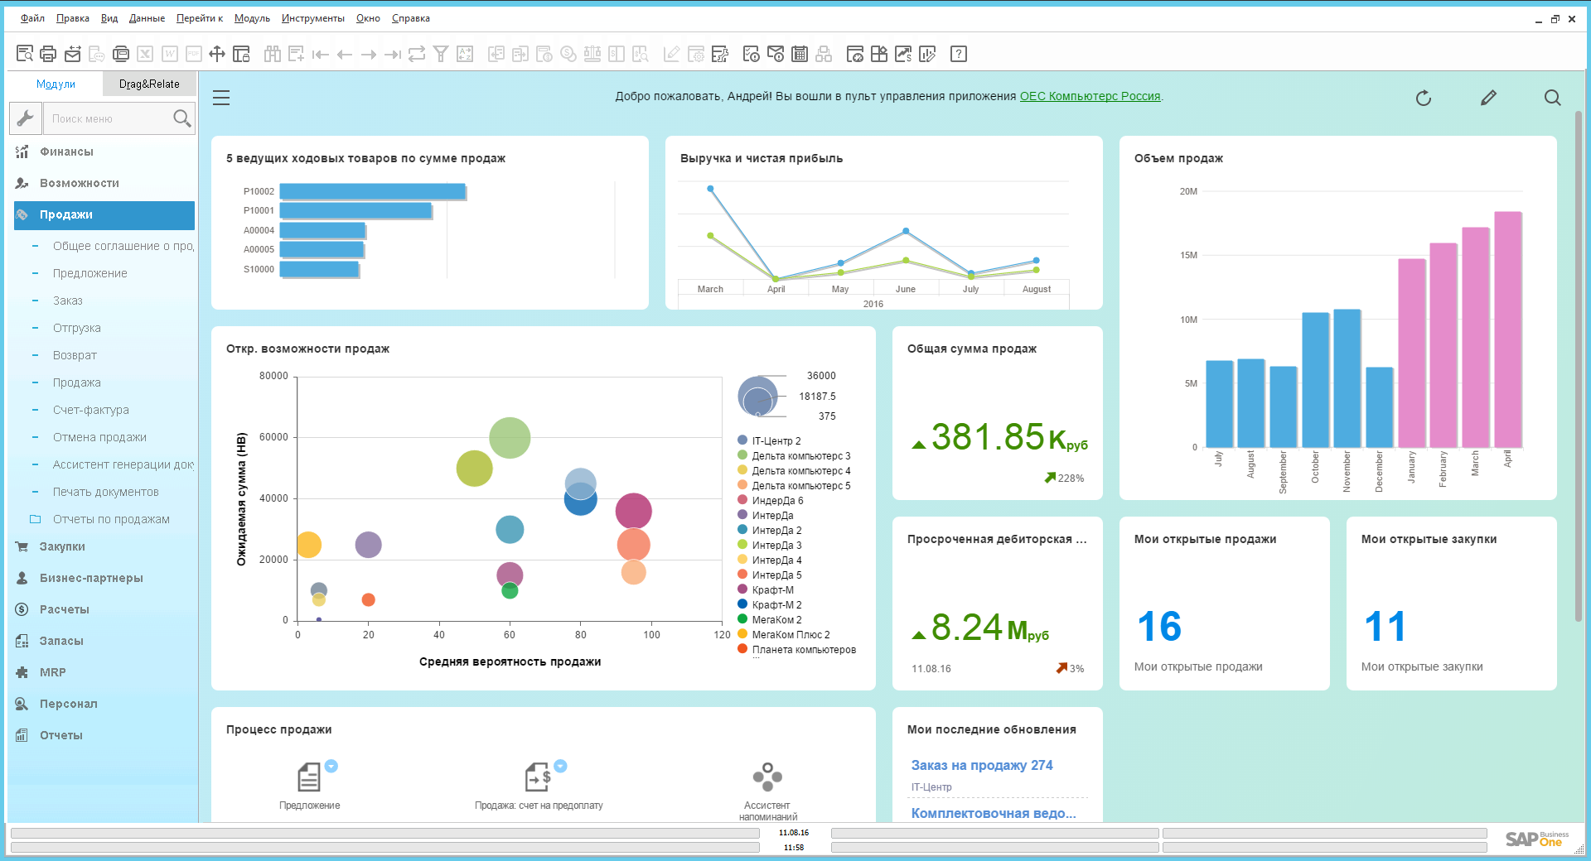Screen dimensions: 1591x861
Task: Open the stocks chart toolbar icon
Action: (903, 54)
